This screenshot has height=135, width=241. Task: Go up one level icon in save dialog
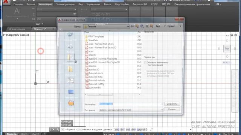[137, 26]
